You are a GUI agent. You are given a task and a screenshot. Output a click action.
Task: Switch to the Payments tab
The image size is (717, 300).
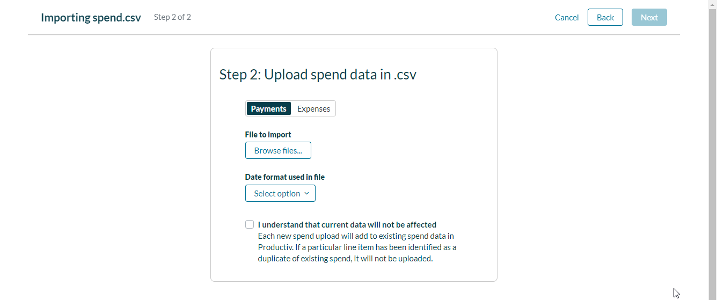[x=268, y=108]
